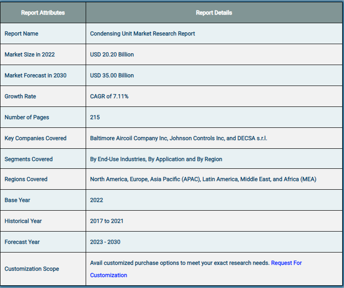Select the Key Companies Covered label
Image resolution: width=344 pixels, height=288 pixels.
tap(36, 138)
